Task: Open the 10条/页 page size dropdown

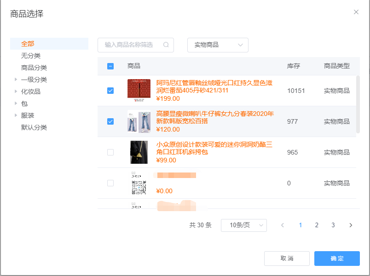Action: tap(244, 225)
